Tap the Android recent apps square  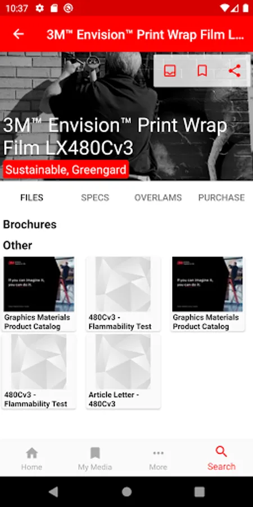tap(200, 492)
